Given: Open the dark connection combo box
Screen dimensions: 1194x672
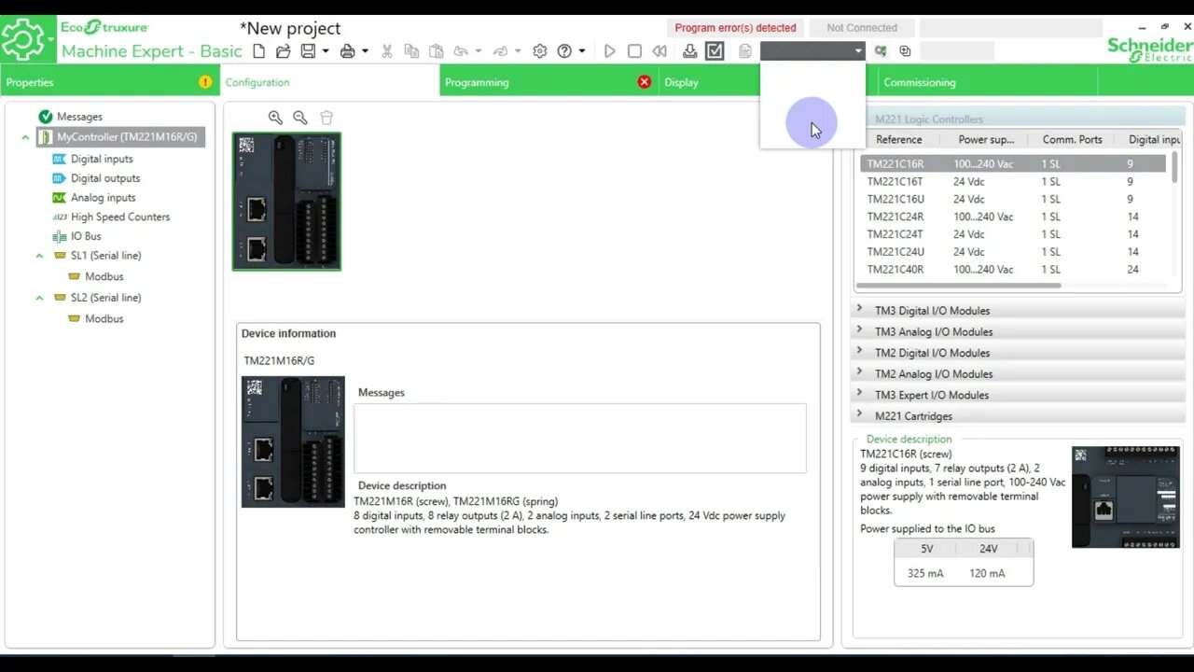Looking at the screenshot, I should tap(812, 51).
